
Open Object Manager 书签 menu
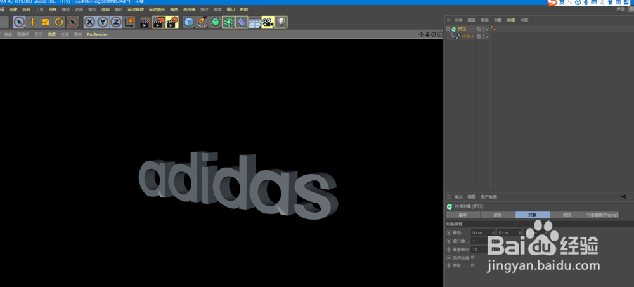click(x=524, y=20)
